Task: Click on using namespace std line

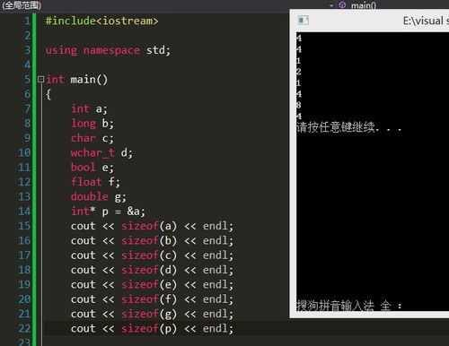Action: 108,50
